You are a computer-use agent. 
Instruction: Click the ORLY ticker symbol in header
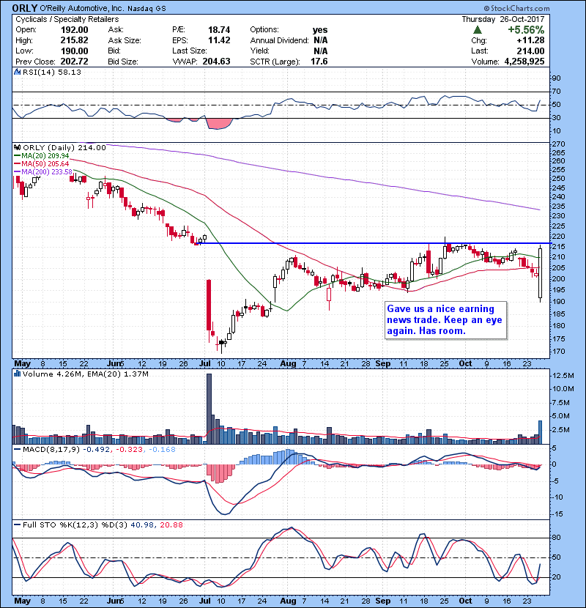coord(24,8)
